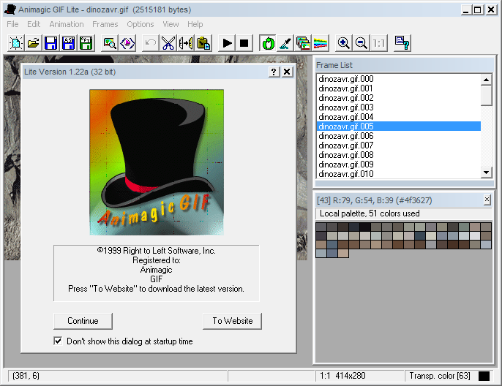This screenshot has height=386, width=502.
Task: Toggle the green loop toolbar button
Action: click(268, 43)
